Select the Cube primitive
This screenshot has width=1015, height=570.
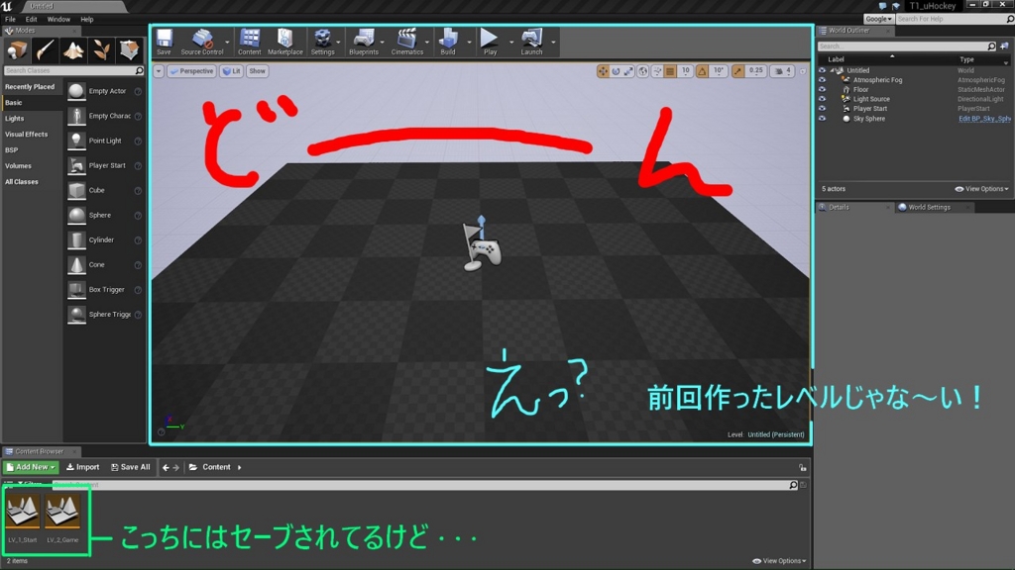104,191
